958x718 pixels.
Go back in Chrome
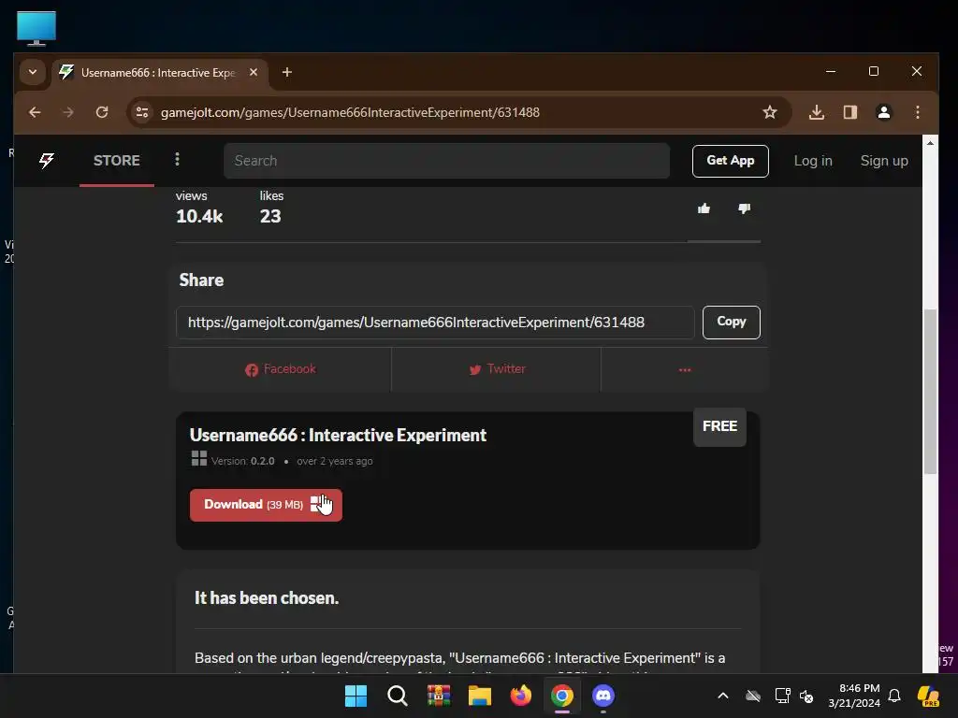click(x=35, y=112)
